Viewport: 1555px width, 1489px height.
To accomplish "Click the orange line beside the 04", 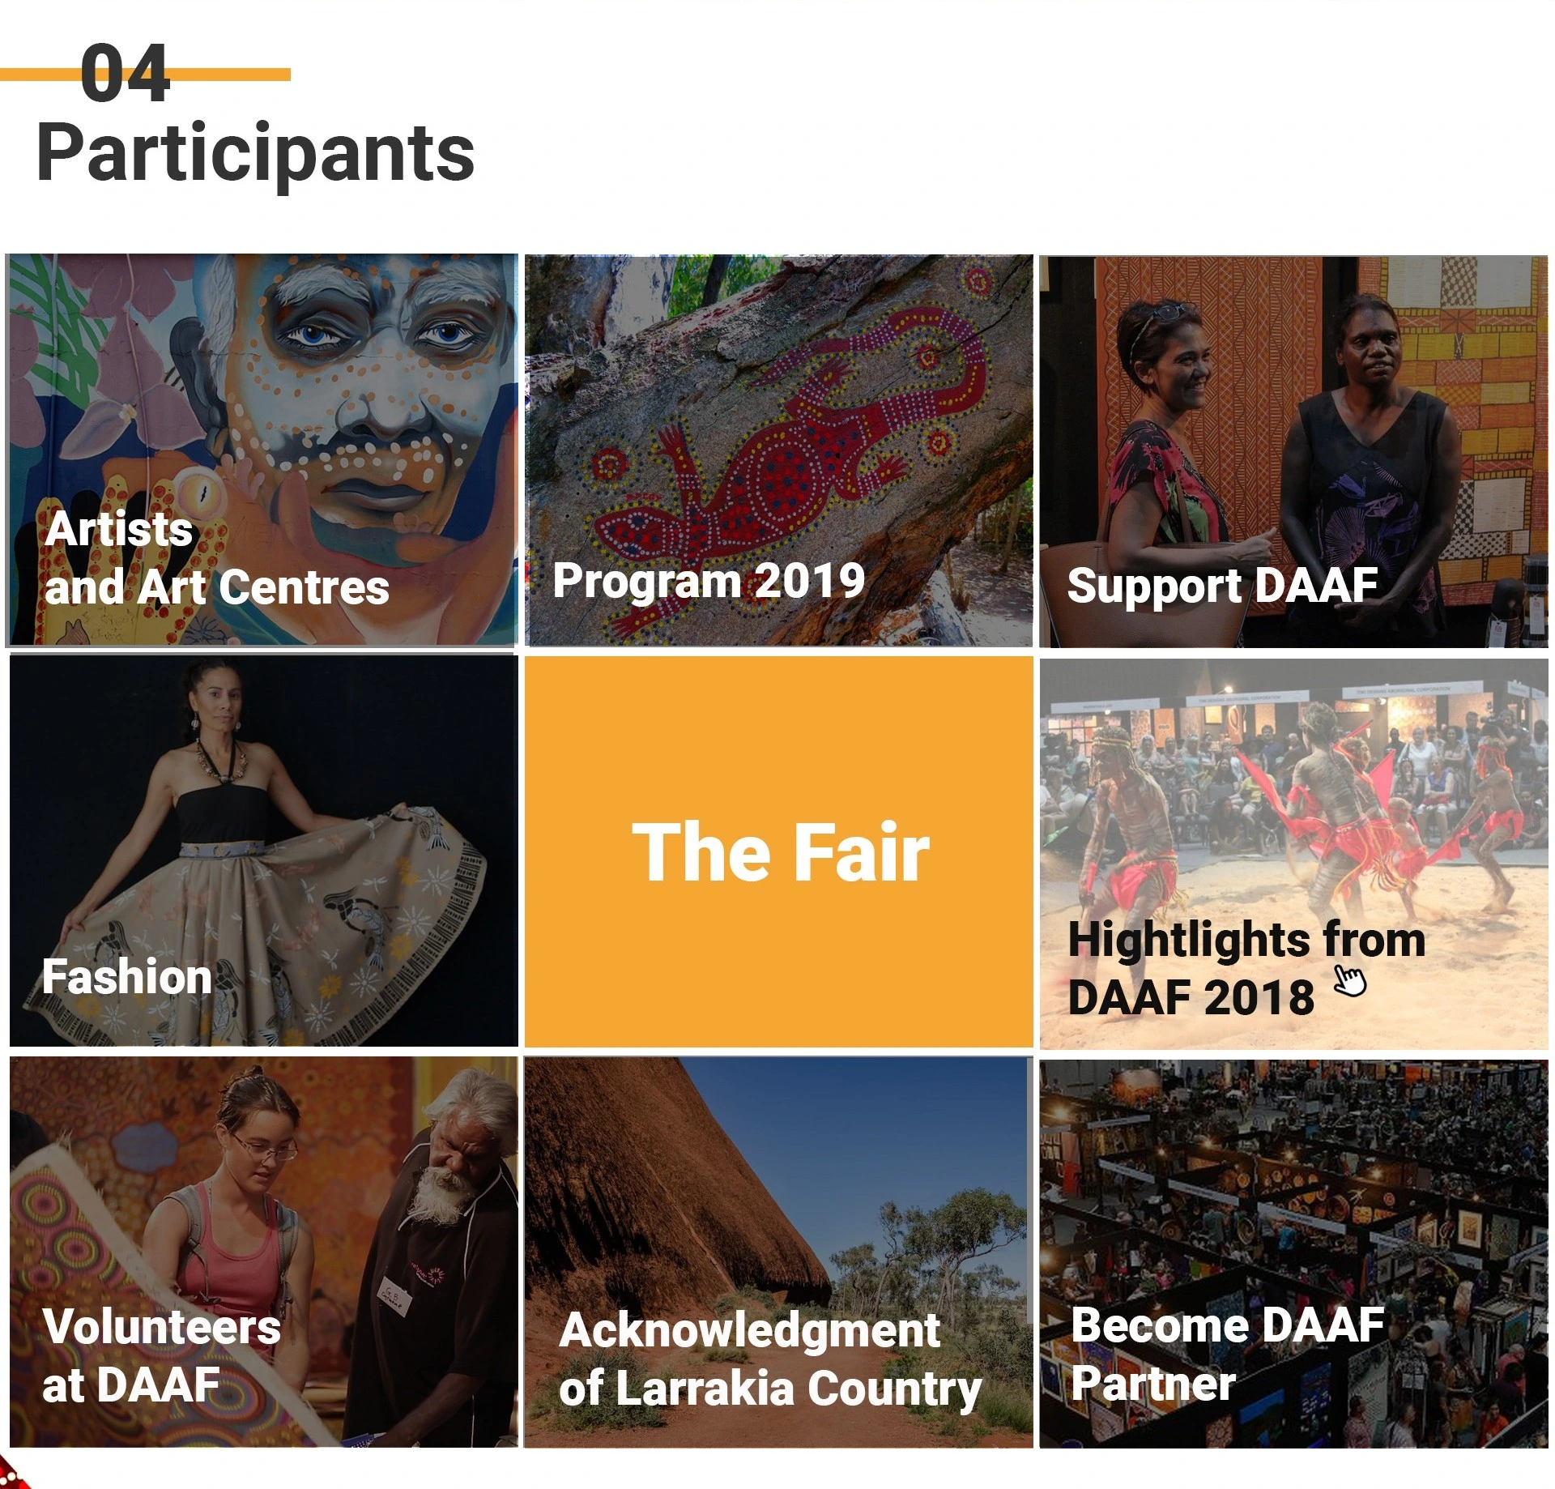I will point(235,75).
